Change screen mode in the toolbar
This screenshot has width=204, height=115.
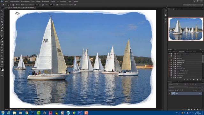2,75
